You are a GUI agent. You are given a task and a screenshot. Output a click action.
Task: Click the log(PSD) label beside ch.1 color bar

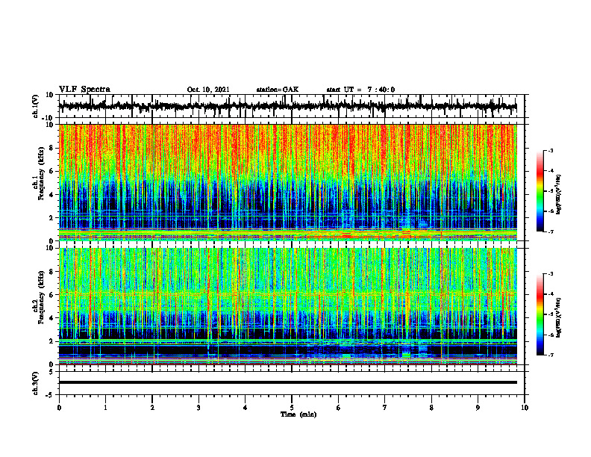pyautogui.click(x=559, y=194)
